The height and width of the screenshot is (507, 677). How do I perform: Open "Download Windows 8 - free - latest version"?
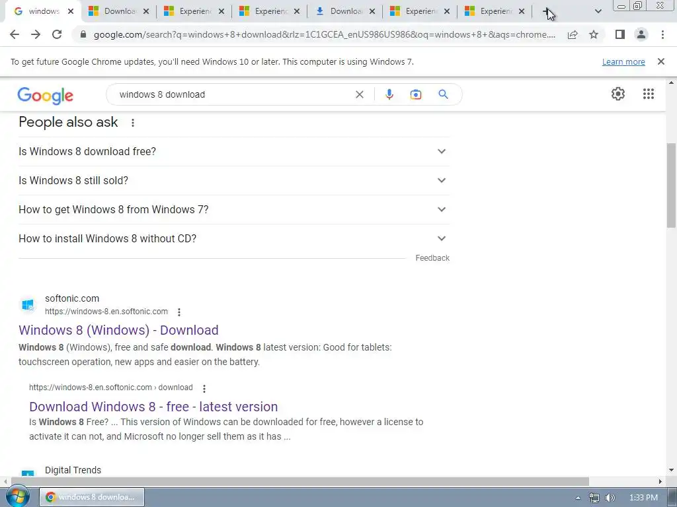coord(153,407)
